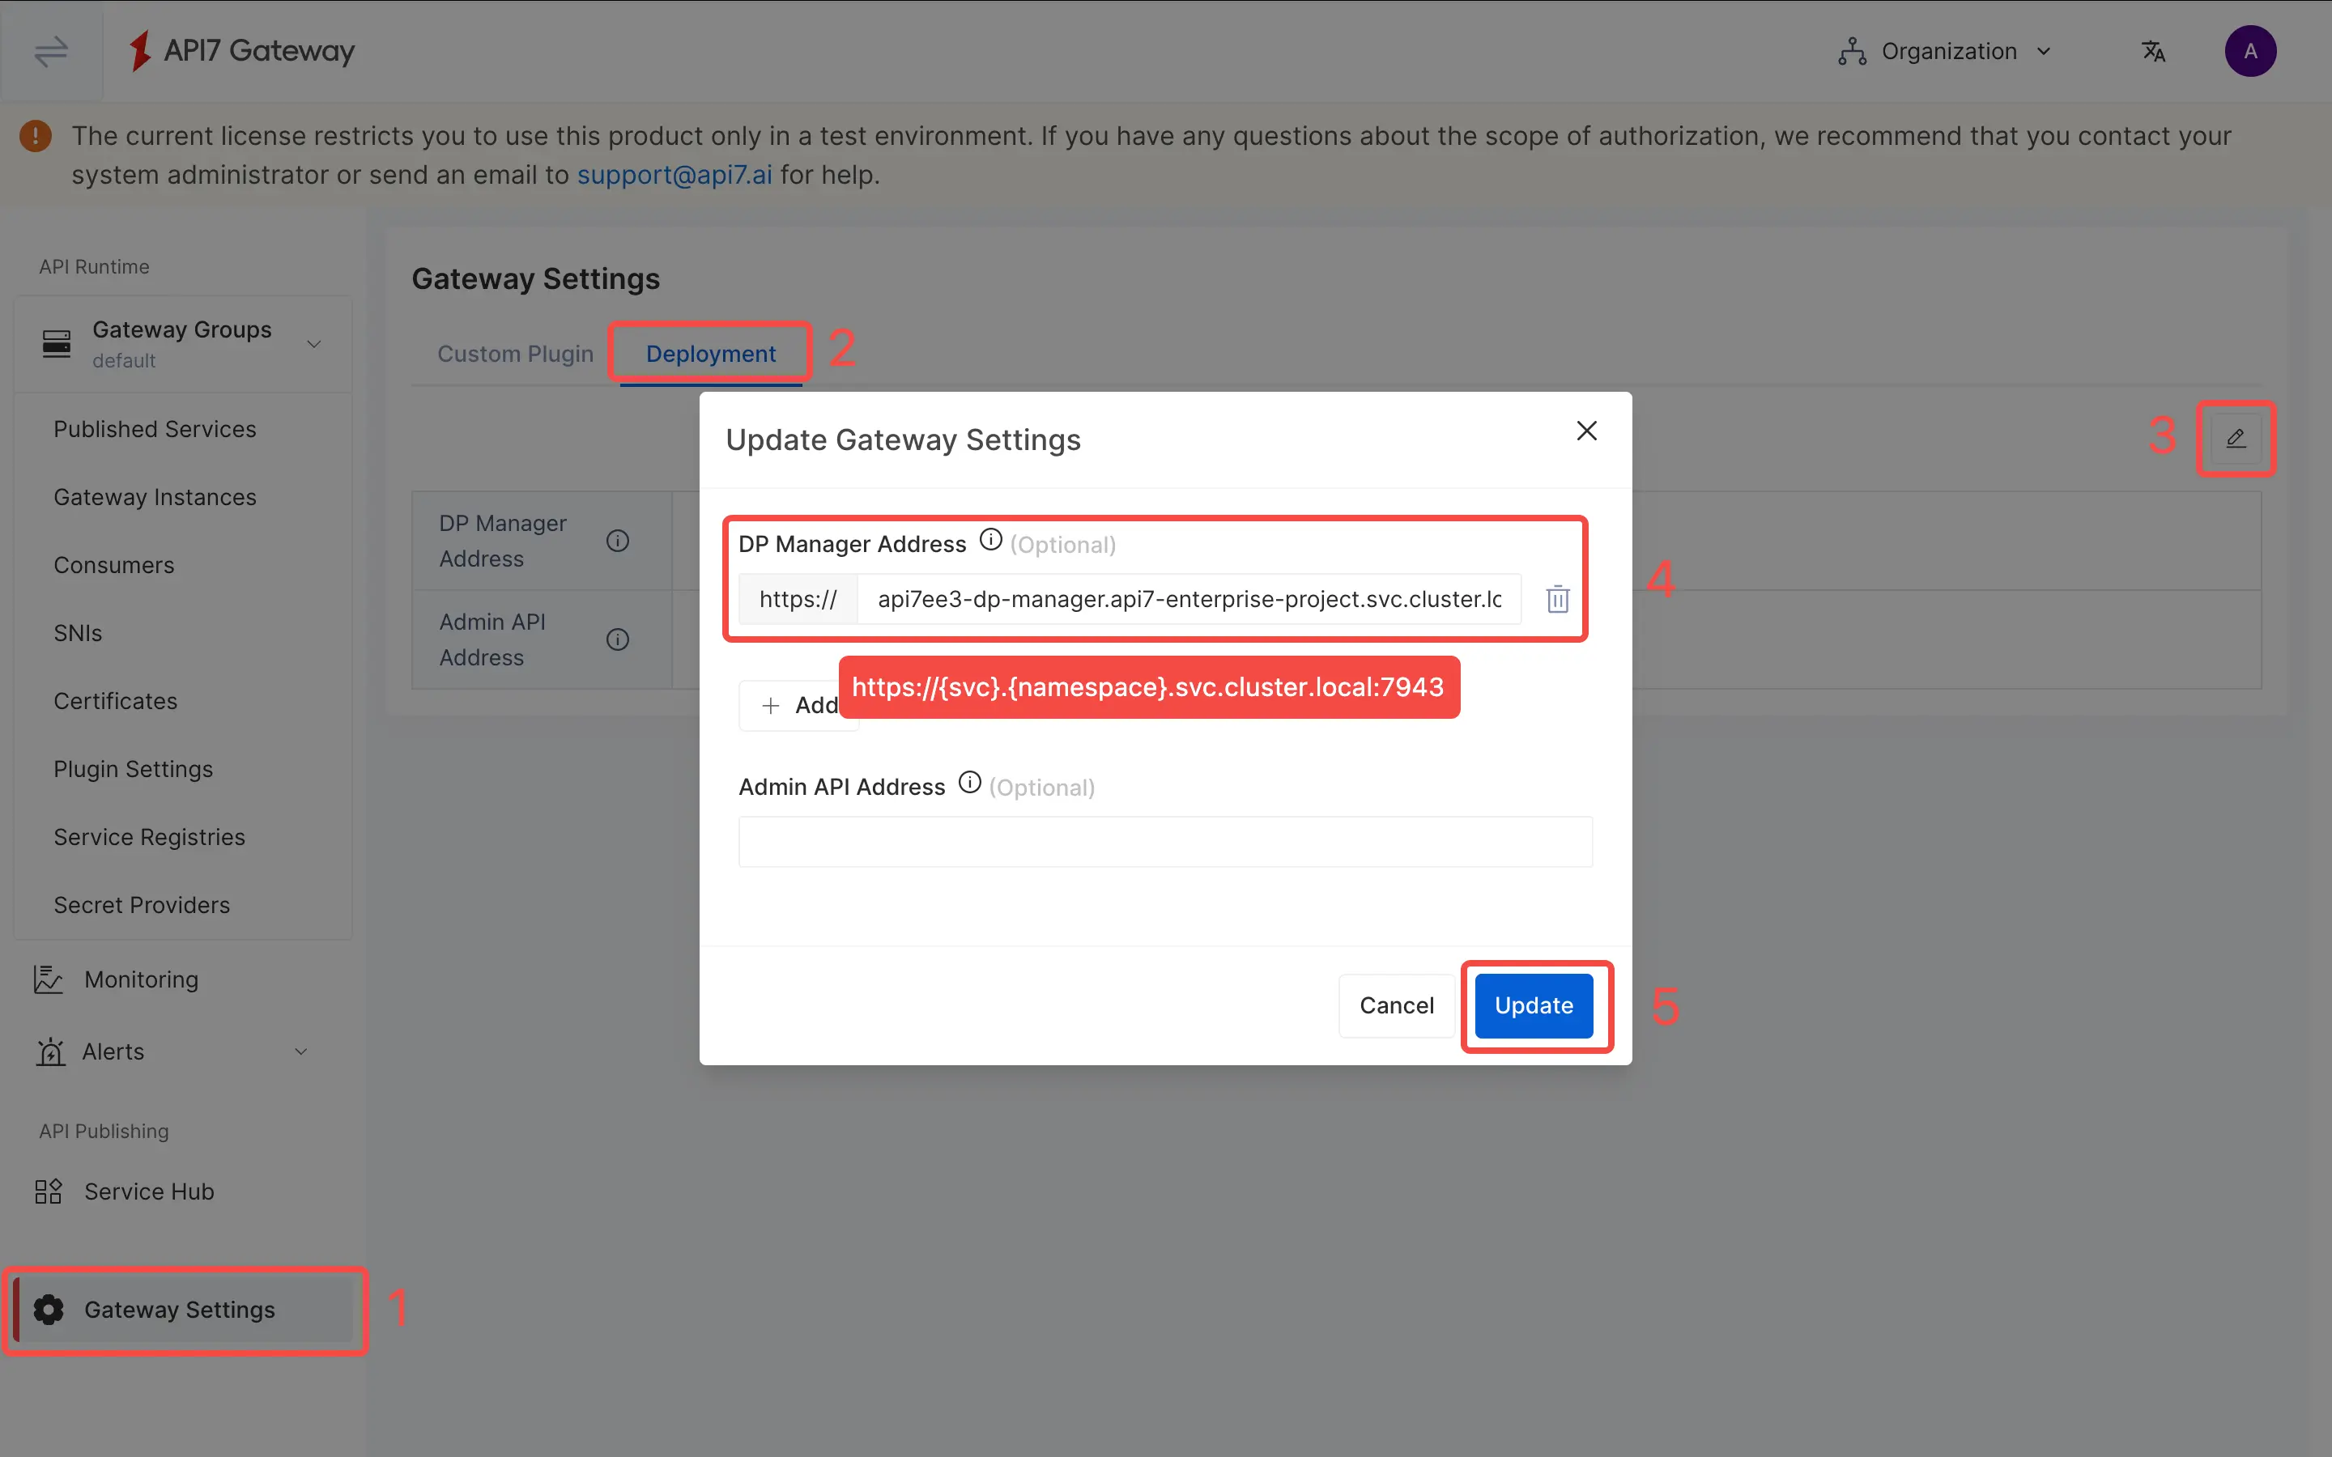This screenshot has height=1457, width=2332.
Task: Collapse the sidebar using the arrows icon
Action: tap(49, 51)
